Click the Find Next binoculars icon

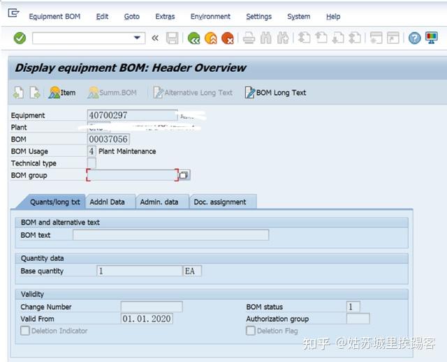pyautogui.click(x=283, y=38)
